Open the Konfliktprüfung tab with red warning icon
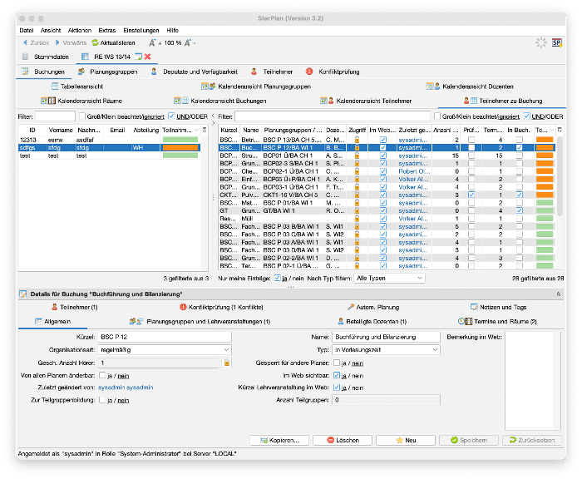 tap(333, 72)
